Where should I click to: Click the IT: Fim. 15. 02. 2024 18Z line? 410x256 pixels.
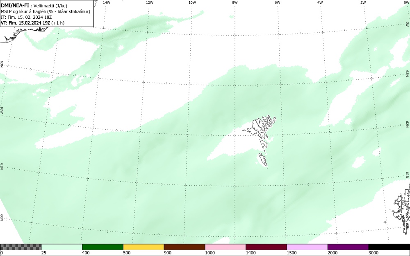click(26, 17)
